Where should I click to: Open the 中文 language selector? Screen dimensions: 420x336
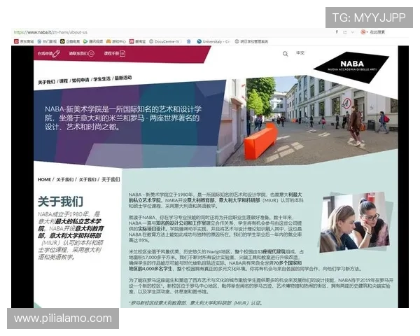pos(300,53)
